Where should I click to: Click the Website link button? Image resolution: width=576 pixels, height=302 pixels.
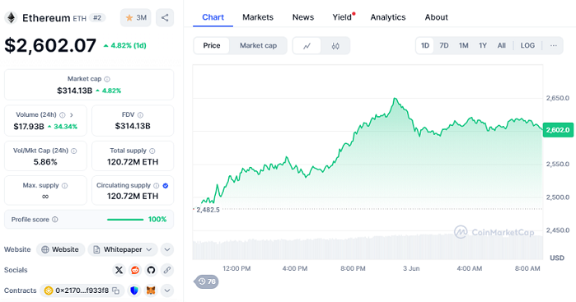pos(61,249)
